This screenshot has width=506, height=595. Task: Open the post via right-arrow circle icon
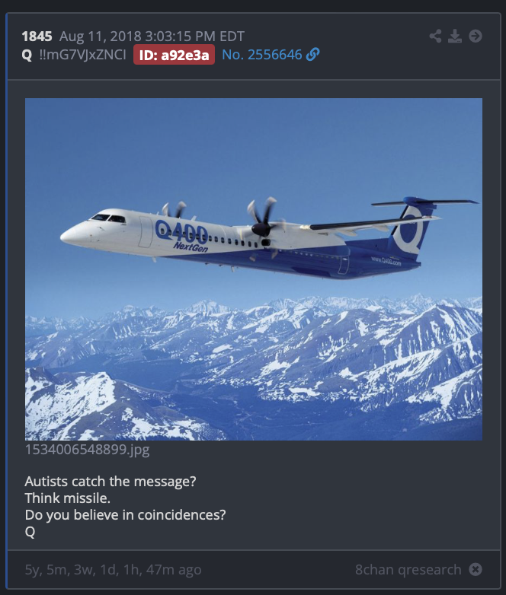click(x=476, y=36)
